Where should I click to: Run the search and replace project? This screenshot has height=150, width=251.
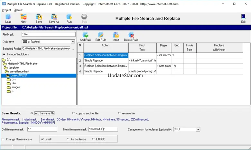pos(69,18)
